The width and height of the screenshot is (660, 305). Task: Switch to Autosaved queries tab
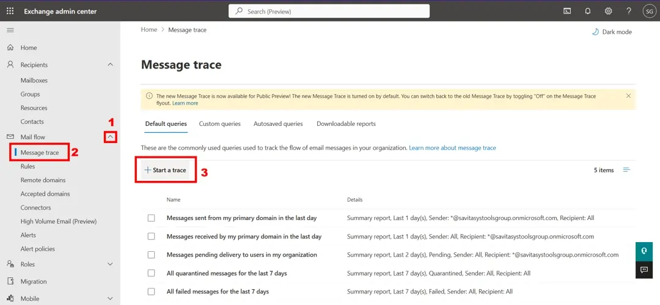point(278,124)
